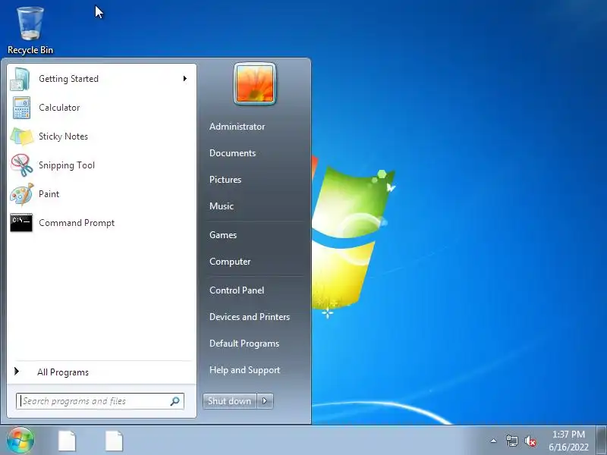Click the Show desktop strip
The height and width of the screenshot is (455, 607).
coord(602,441)
